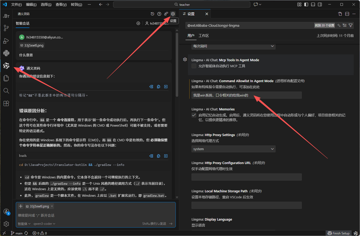Switch to the 工作区 settings tab
Image resolution: width=360 pixels, height=236 pixels.
pos(204,36)
